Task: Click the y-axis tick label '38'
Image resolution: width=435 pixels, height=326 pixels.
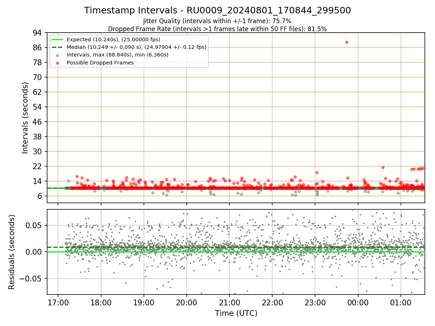Action: (x=37, y=137)
